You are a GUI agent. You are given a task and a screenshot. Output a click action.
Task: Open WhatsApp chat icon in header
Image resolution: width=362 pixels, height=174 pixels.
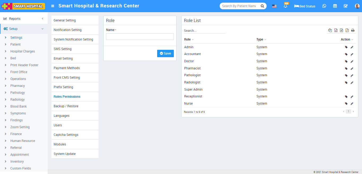(x=324, y=6)
